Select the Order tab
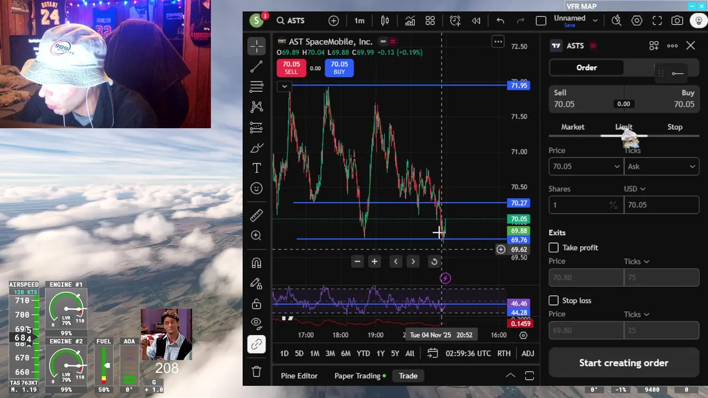Image resolution: width=708 pixels, height=398 pixels. (x=586, y=67)
